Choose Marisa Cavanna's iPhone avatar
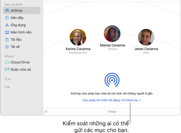 pyautogui.click(x=112, y=34)
